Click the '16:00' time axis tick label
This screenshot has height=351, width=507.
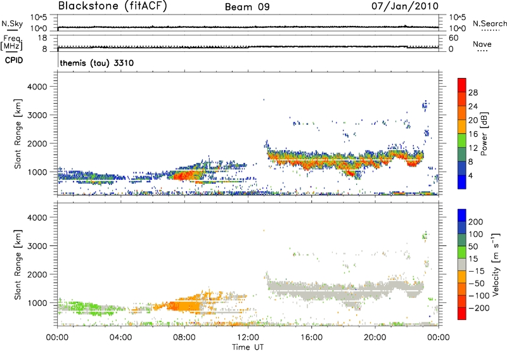pos(311,338)
